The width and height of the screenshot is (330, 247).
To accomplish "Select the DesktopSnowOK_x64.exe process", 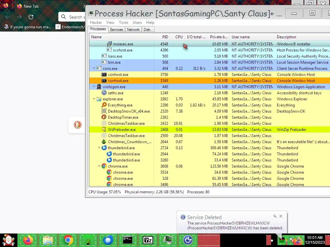I will pos(209,111).
